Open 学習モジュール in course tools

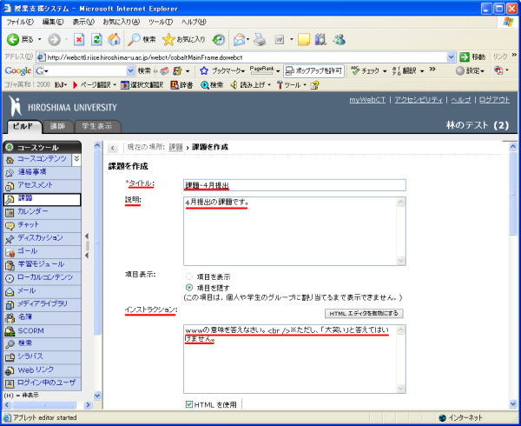tap(42, 264)
